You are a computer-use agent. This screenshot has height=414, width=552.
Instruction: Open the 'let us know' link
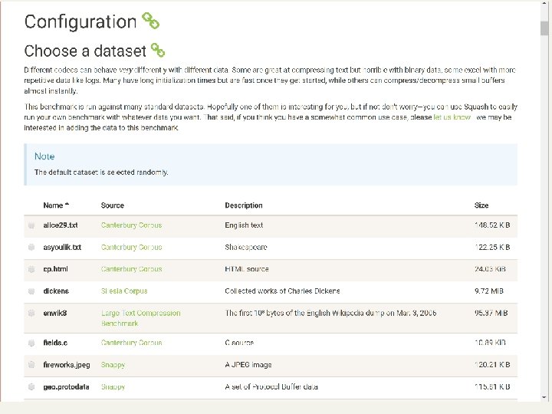452,118
